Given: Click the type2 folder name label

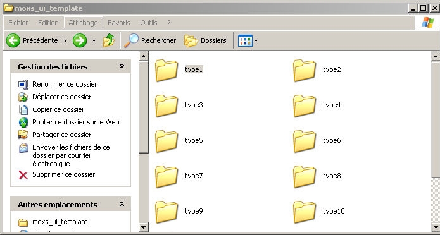Looking at the screenshot, I should 332,69.
